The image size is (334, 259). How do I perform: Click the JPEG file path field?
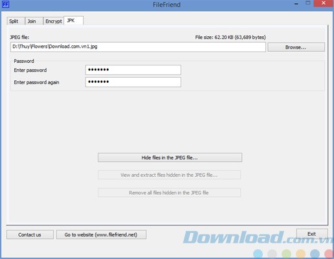138,47
